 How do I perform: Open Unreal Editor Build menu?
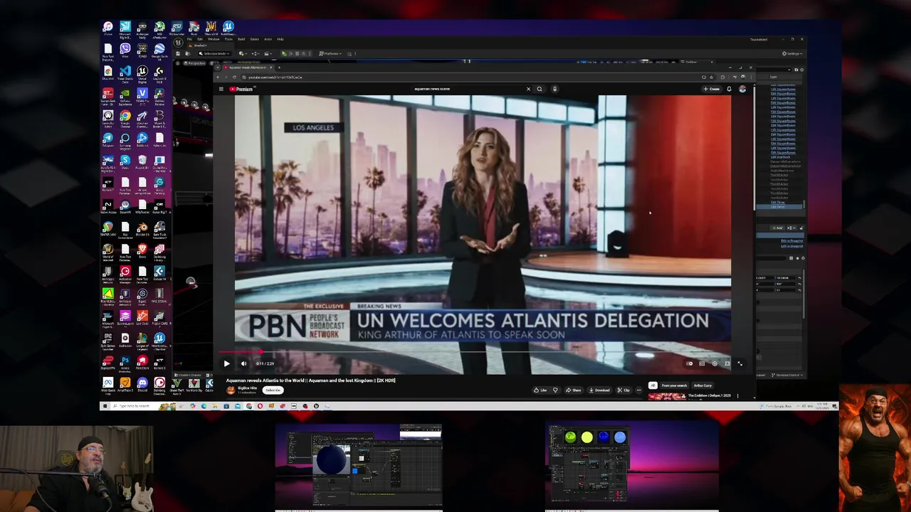click(x=241, y=39)
